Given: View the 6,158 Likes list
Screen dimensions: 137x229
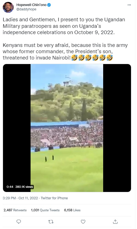Looking at the screenshot, I should coord(72,210).
